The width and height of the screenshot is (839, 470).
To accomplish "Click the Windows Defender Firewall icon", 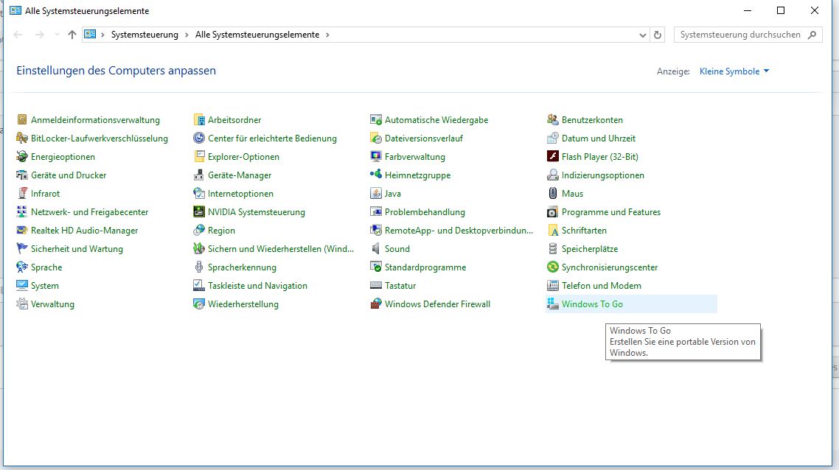I will tap(376, 304).
